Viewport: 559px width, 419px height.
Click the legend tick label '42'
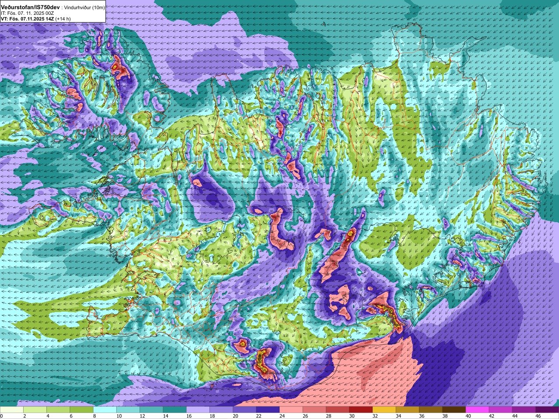491,416
